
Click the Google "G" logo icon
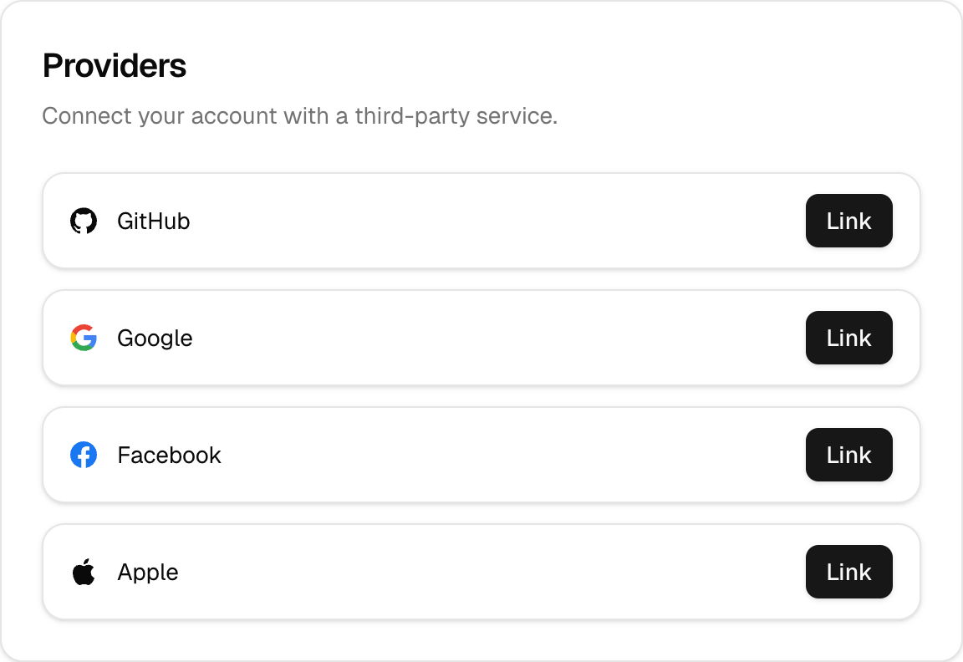84,338
